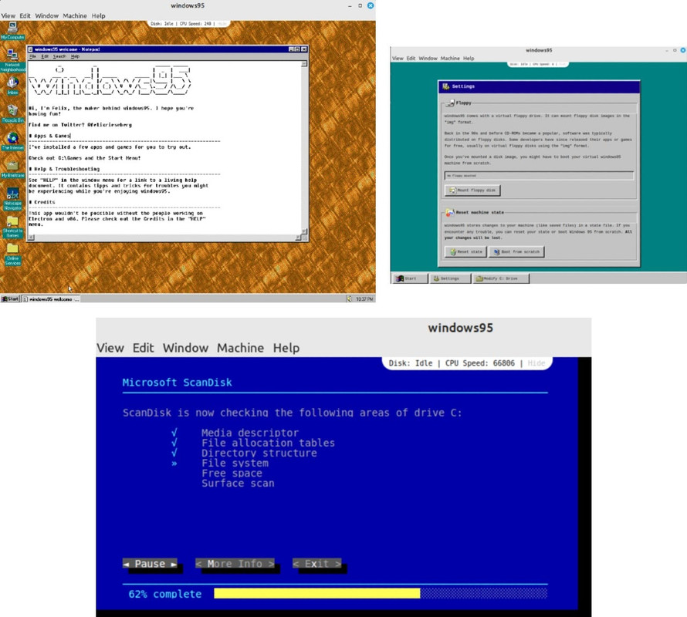Open Notepad's File menu

32,56
